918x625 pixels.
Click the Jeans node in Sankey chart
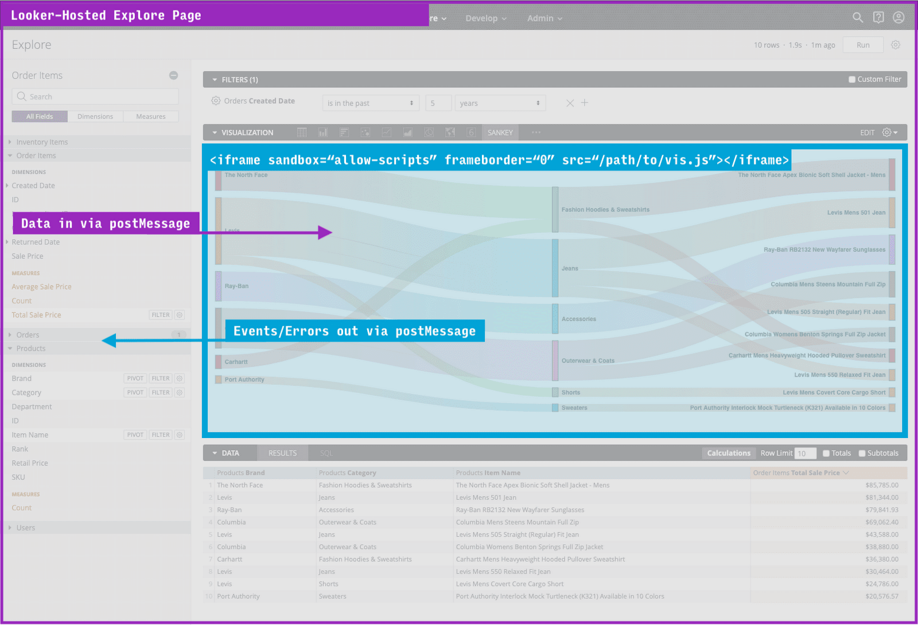click(x=555, y=268)
